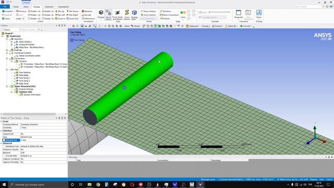334x188 pixels.
Task: Click the Explode factor slider
Action: 220,13
